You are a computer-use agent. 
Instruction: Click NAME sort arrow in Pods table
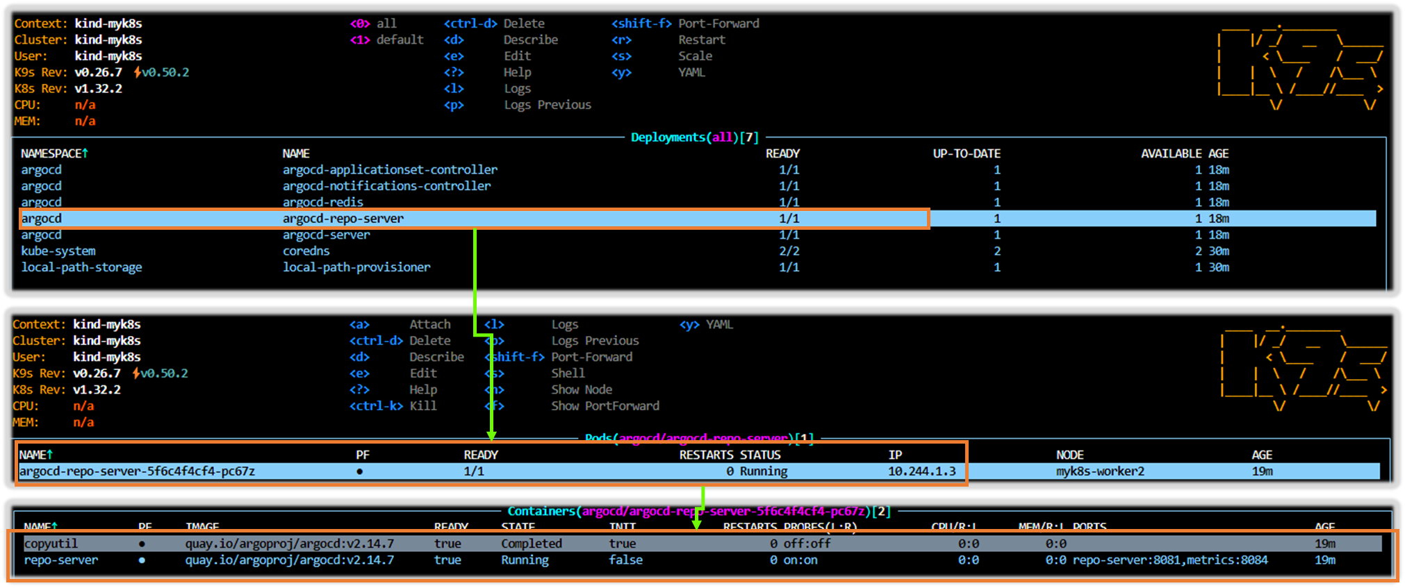pyautogui.click(x=50, y=455)
